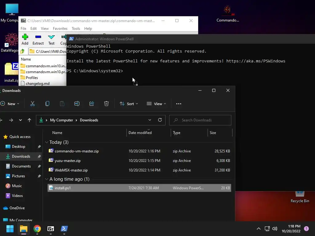Click the Copy icon in Explorer toolbar
This screenshot has width=315, height=236.
coord(47,104)
